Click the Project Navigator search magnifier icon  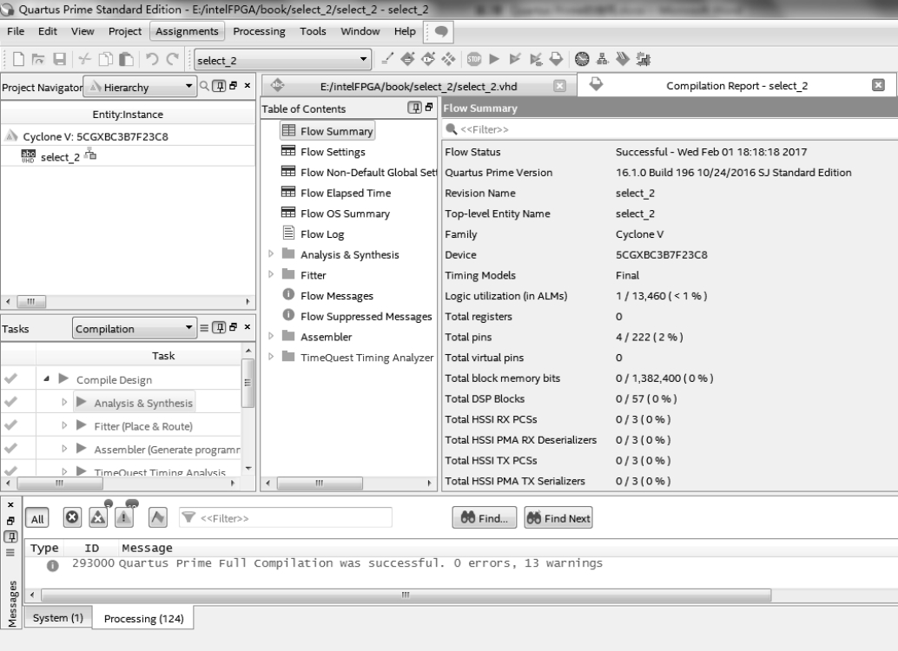click(204, 86)
